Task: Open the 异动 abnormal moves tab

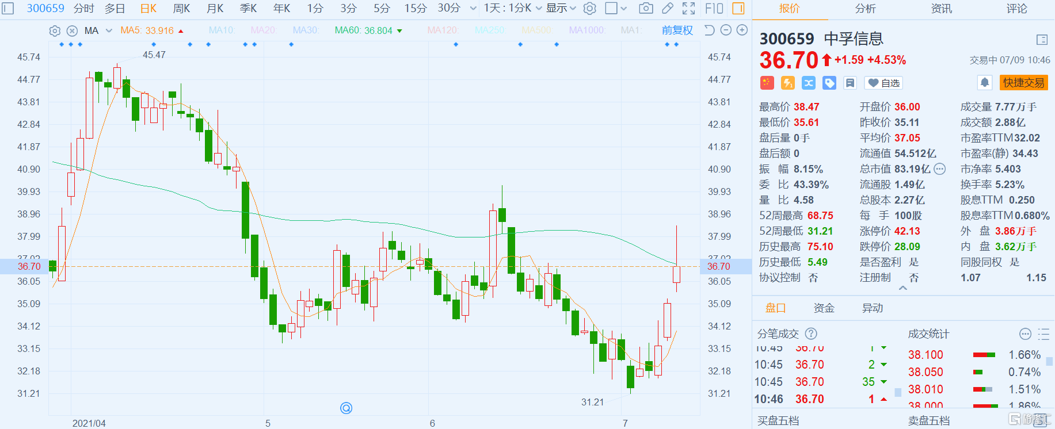Action: [872, 308]
